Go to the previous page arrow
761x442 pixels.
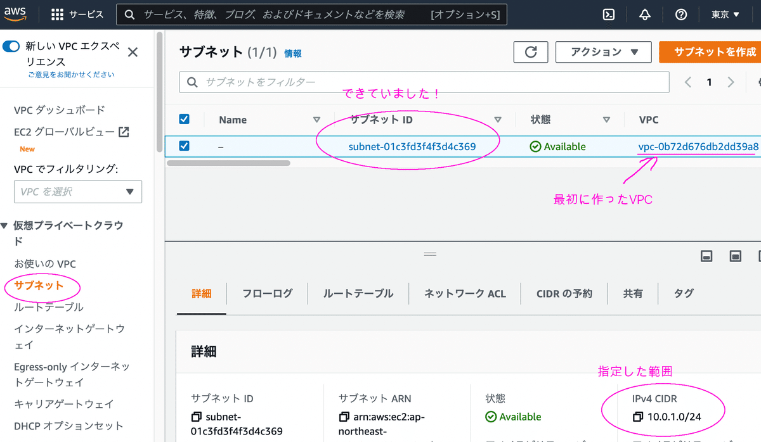click(688, 82)
